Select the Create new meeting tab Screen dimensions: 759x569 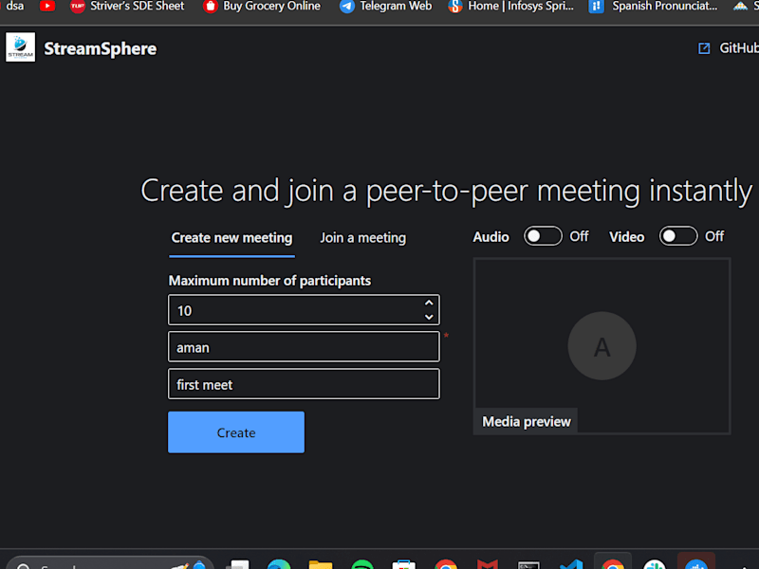231,238
